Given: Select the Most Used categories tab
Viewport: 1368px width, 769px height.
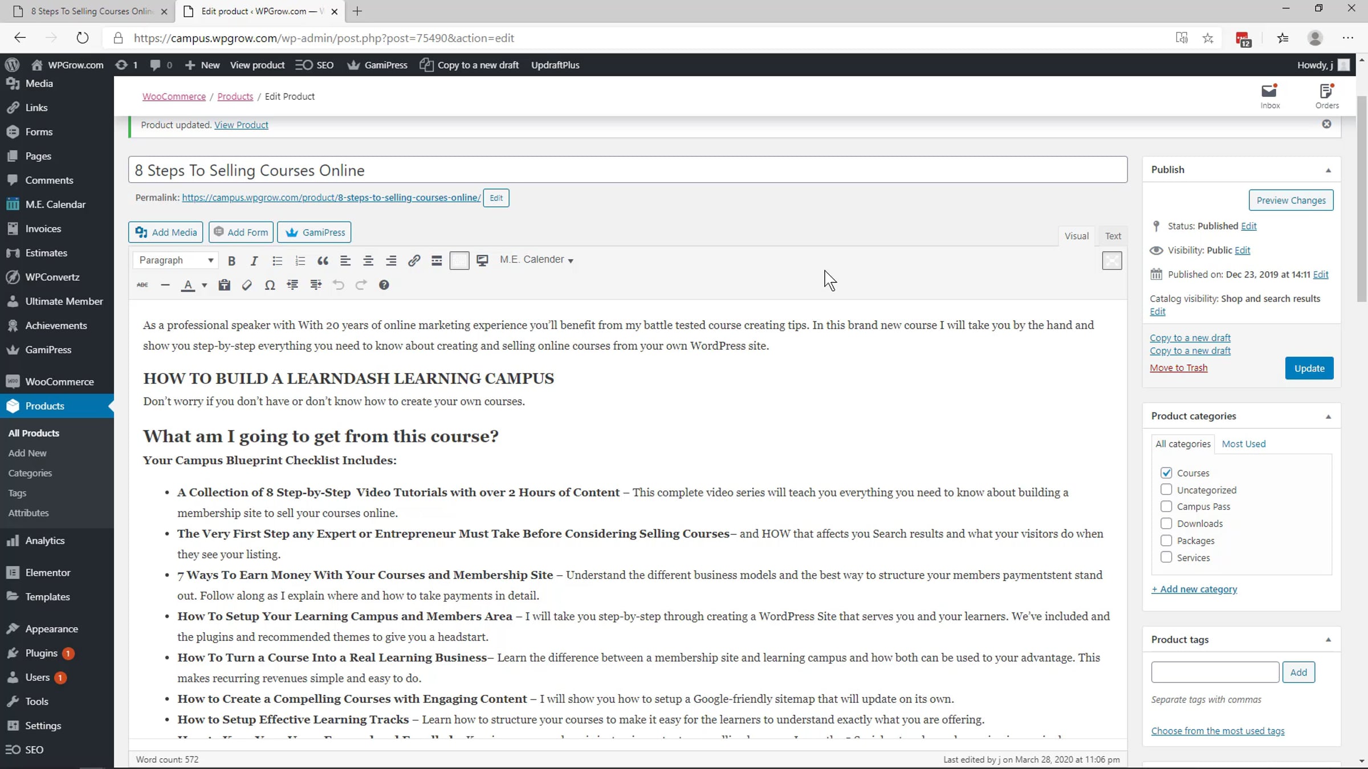Looking at the screenshot, I should [x=1243, y=444].
